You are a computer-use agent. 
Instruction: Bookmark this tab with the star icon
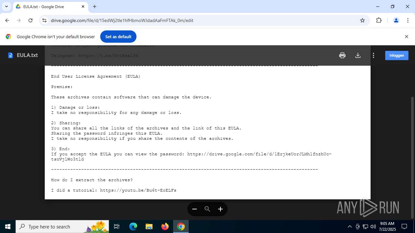point(362,20)
